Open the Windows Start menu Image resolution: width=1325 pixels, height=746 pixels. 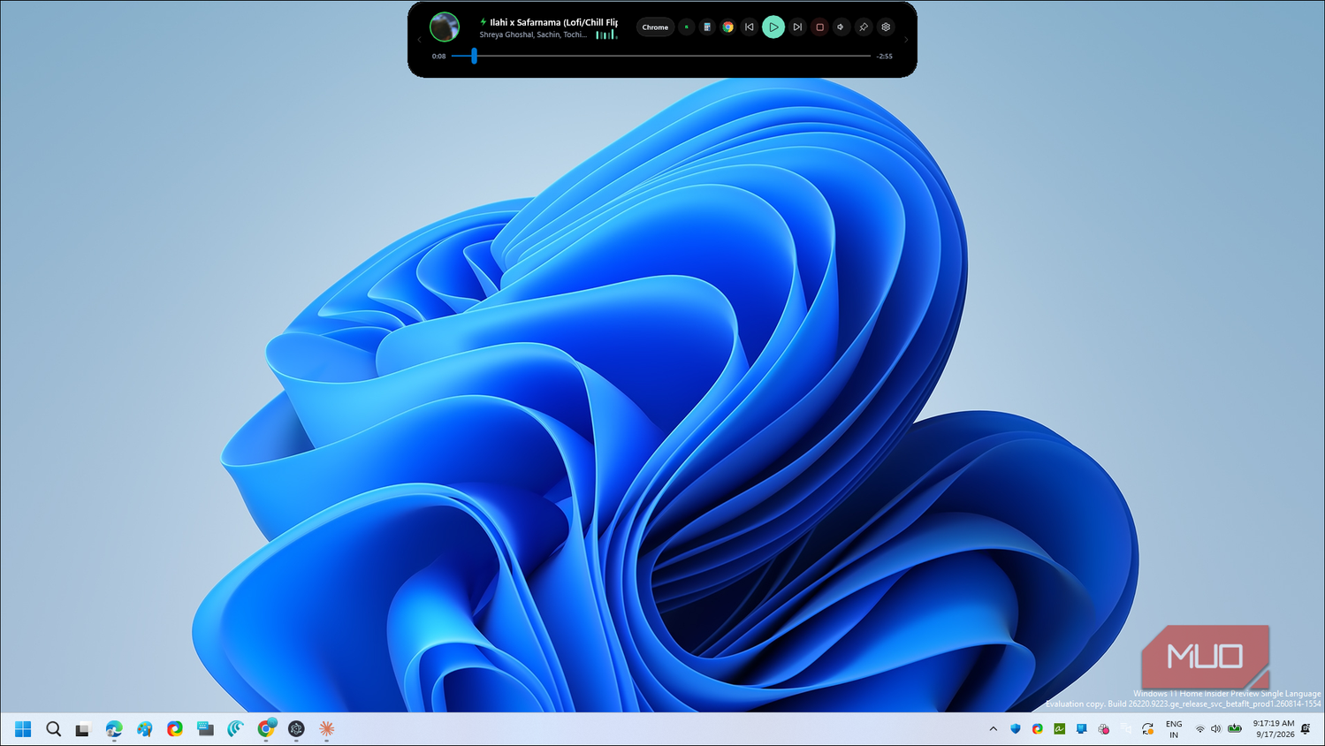[x=23, y=728]
